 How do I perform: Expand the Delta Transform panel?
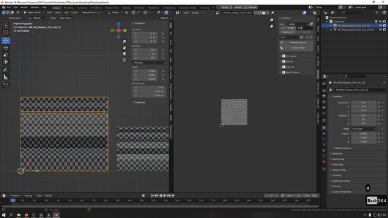343,148
